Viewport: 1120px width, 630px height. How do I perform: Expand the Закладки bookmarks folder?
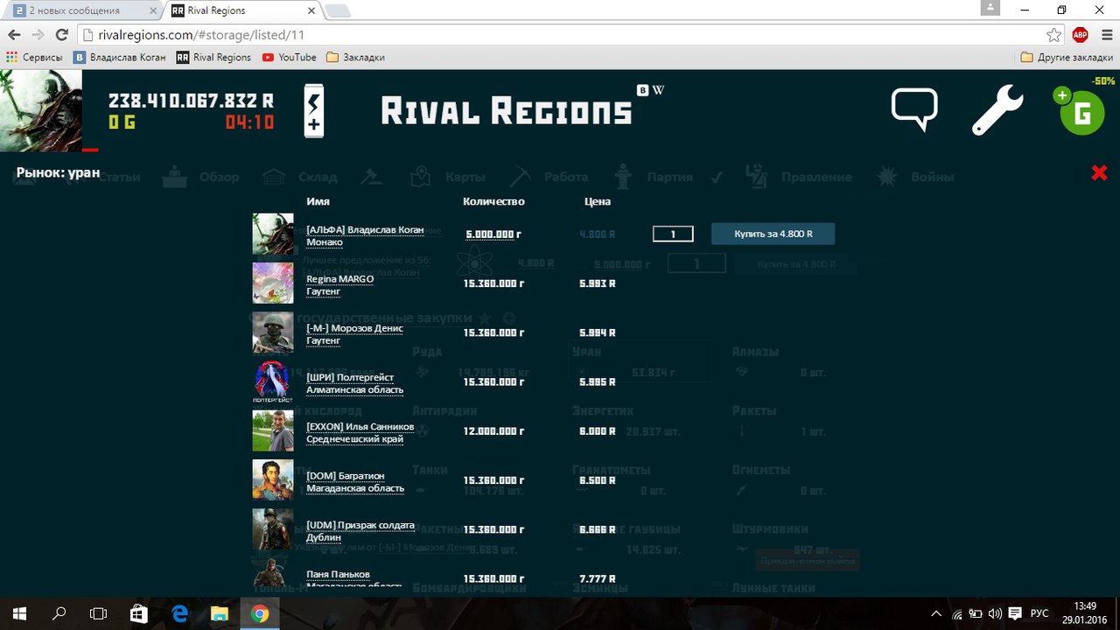(x=355, y=57)
